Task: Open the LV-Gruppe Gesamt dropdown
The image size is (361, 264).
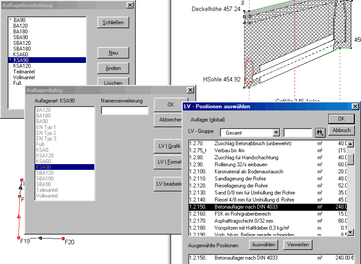Action: (276, 132)
